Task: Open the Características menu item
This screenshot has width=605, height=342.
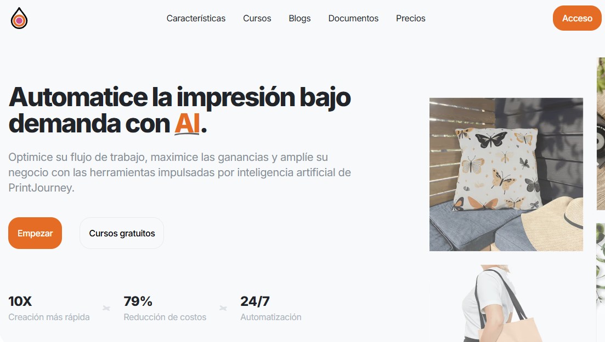Action: 196,19
